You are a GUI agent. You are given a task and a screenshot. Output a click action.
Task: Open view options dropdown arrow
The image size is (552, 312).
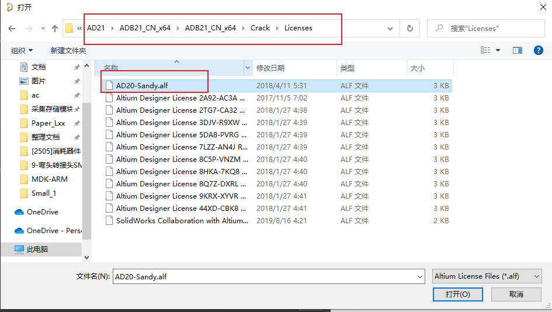click(498, 50)
